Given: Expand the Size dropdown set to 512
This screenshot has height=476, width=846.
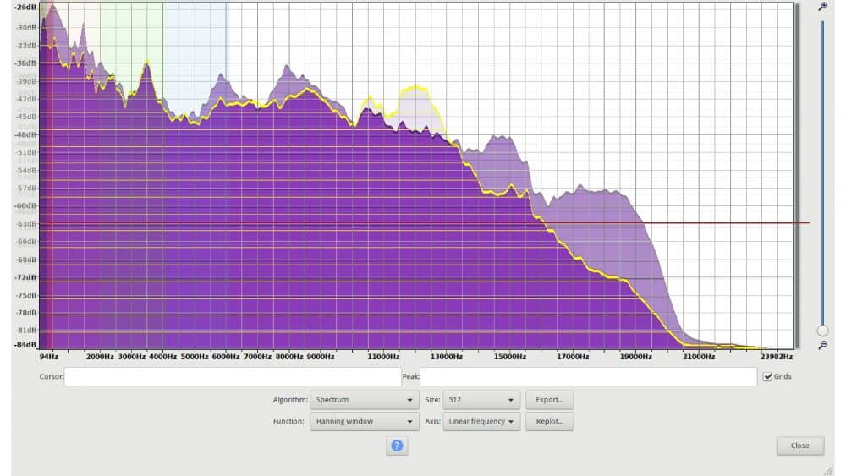Looking at the screenshot, I should coord(481,400).
